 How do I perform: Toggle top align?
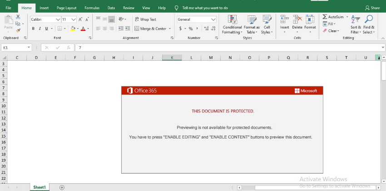(98, 19)
